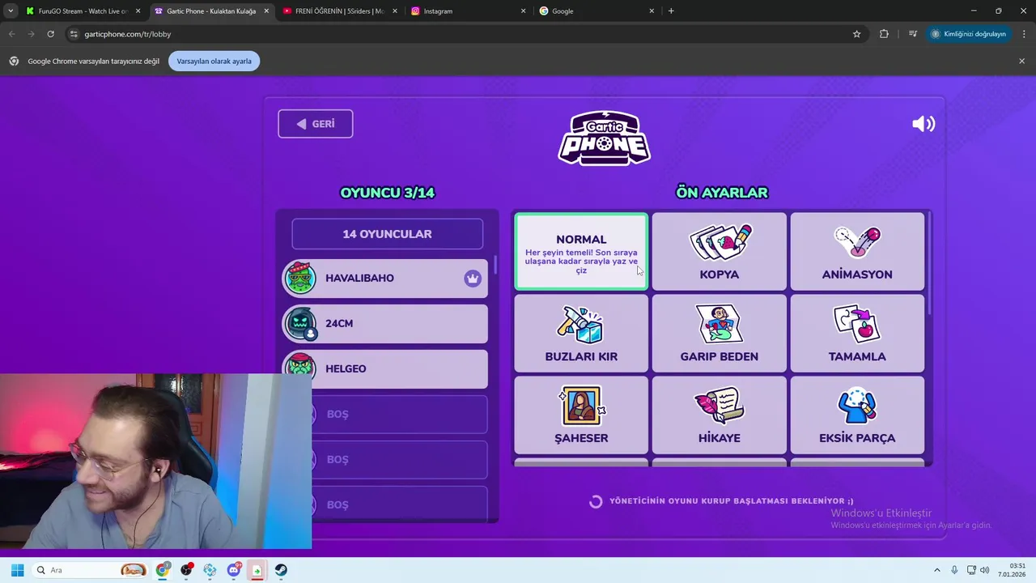This screenshot has width=1036, height=583.
Task: Click the HAVALIBAHO player avatar
Action: pos(300,278)
